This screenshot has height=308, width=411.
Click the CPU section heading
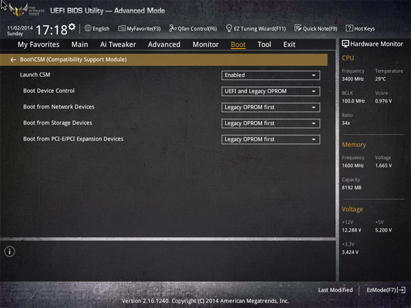pyautogui.click(x=347, y=58)
